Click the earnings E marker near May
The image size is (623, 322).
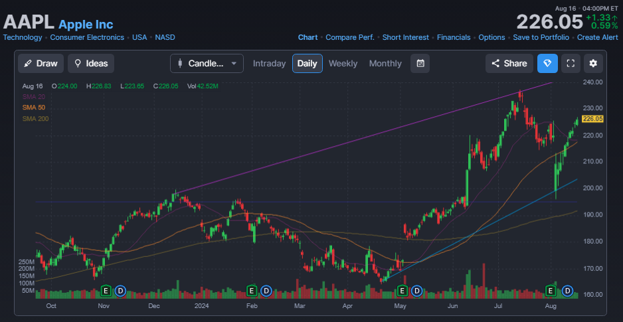402,291
